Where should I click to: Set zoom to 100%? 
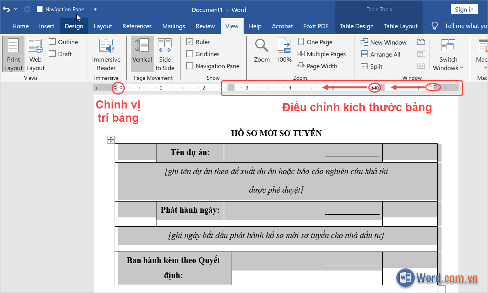(284, 50)
